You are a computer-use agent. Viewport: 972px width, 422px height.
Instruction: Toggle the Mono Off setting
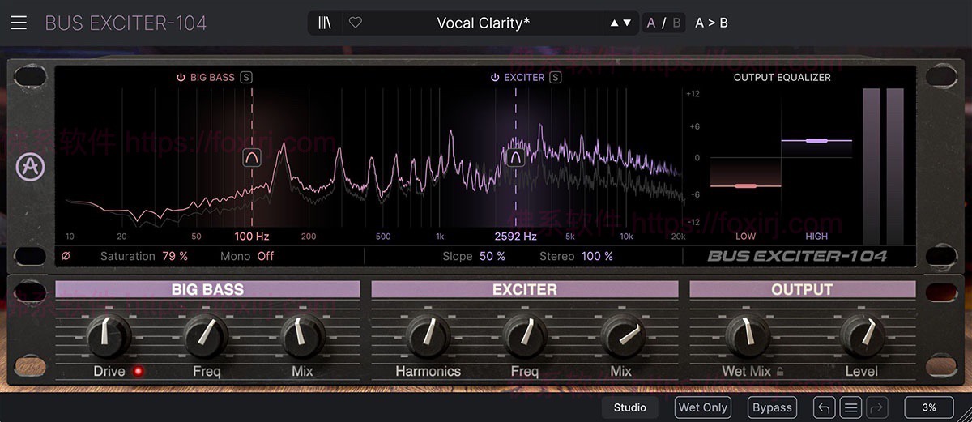[265, 256]
